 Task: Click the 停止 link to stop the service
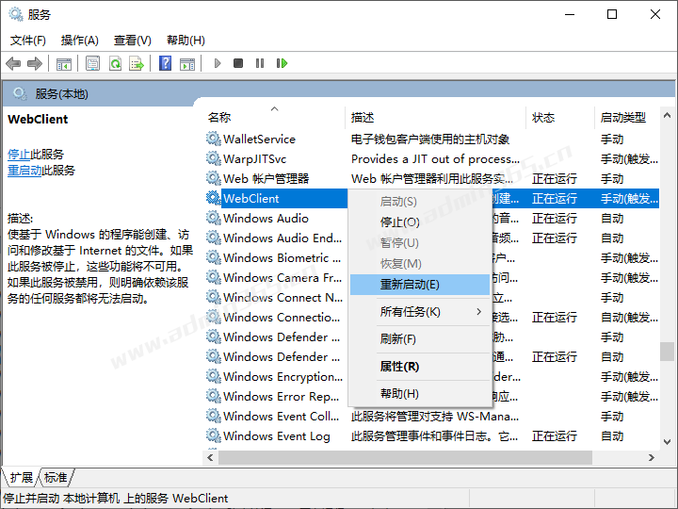[19, 154]
